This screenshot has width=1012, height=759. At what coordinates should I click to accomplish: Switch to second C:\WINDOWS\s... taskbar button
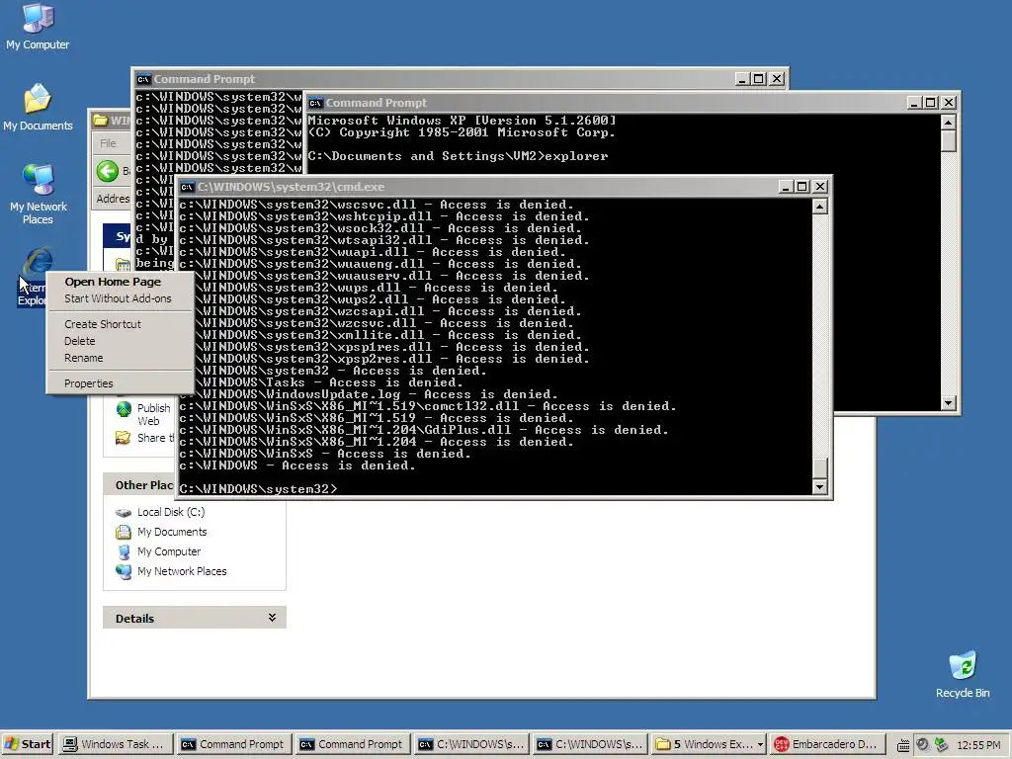coord(591,744)
